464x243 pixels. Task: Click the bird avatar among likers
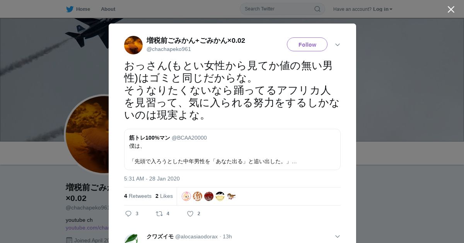231,196
